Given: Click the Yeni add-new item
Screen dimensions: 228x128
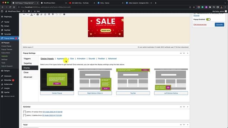Looking at the screenshot, I should pos(37,11).
